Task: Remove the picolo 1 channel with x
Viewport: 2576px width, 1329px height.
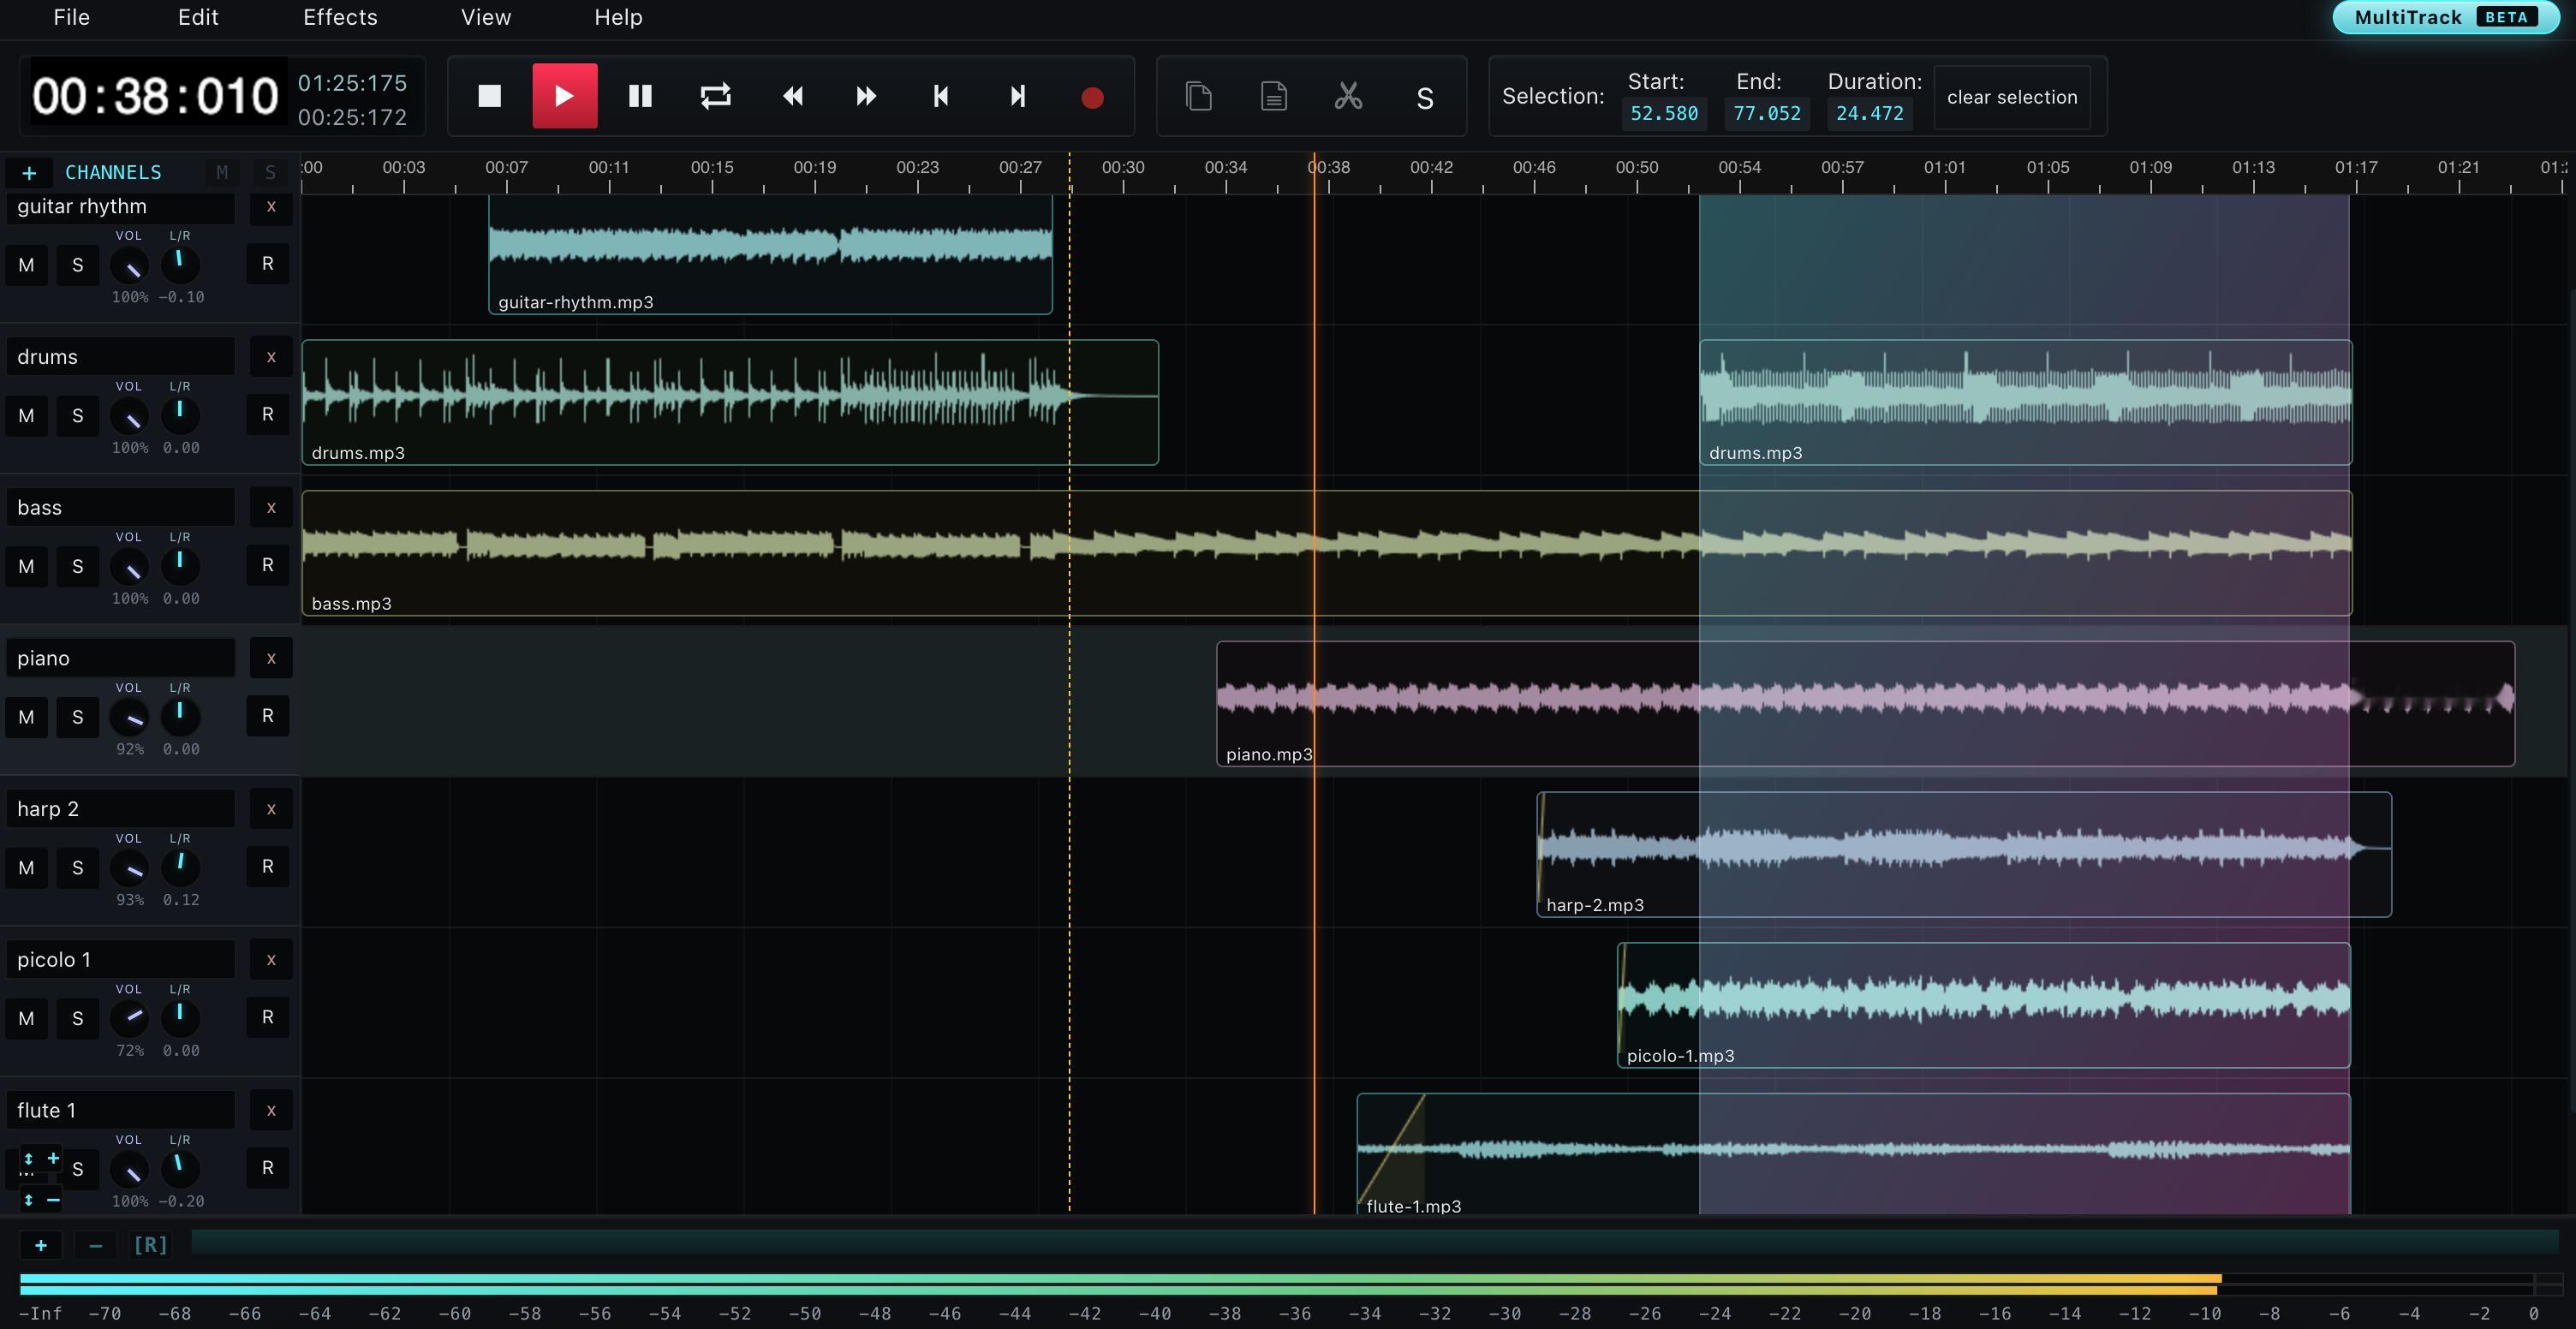Action: point(271,960)
